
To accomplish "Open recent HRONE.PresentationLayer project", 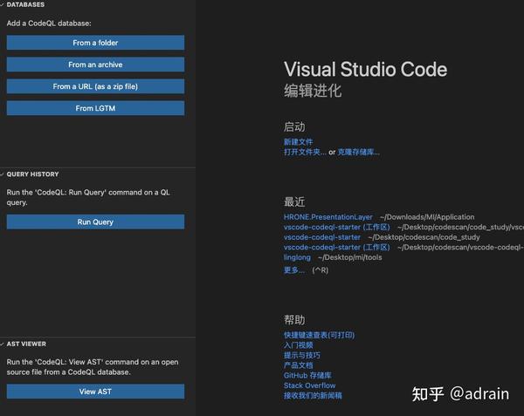I will coord(327,217).
